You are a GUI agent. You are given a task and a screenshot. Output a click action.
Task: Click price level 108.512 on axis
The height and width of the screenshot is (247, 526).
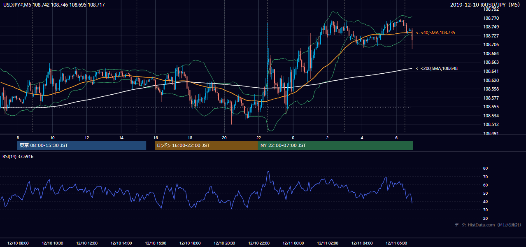pyautogui.click(x=491, y=124)
